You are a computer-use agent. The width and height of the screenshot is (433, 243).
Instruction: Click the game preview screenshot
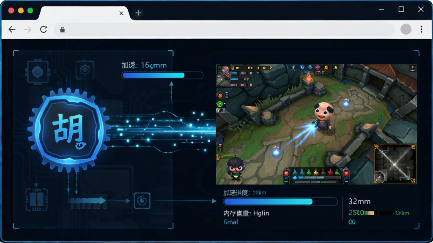tap(316, 124)
